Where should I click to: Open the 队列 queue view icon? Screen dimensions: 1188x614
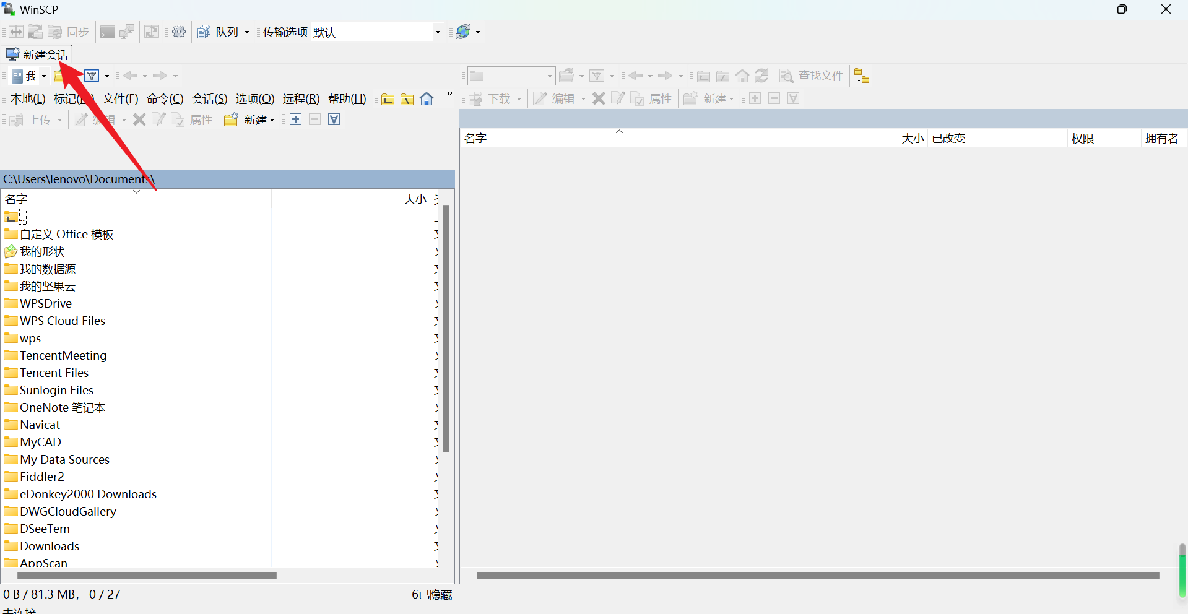click(204, 32)
